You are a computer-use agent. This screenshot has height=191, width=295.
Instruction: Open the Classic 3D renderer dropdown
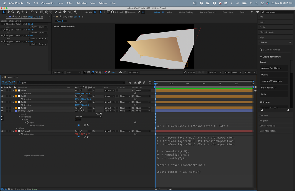click(x=214, y=72)
